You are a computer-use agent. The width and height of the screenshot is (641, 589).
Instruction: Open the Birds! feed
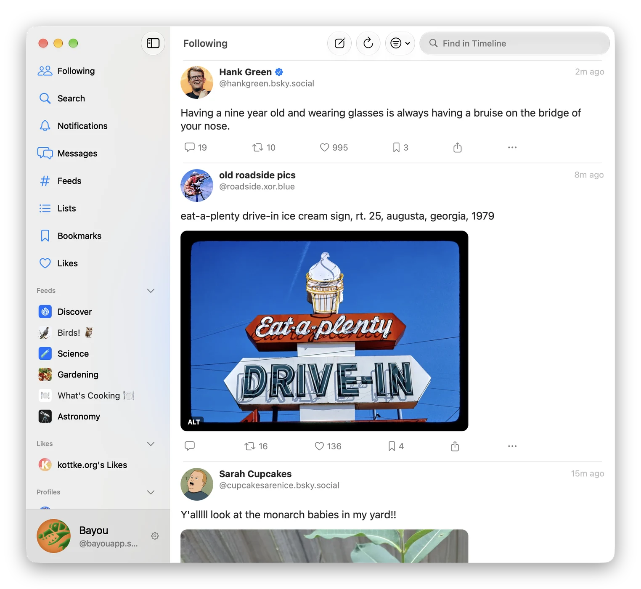click(x=66, y=333)
